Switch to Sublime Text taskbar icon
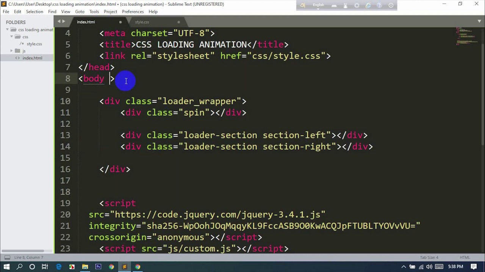Screen dimensions: 485x272 (x=124, y=267)
